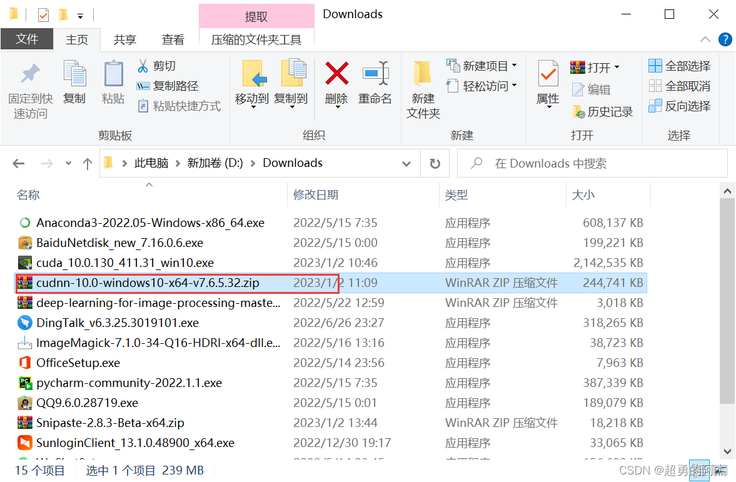Click the Properties (属性) icon
Viewport: 736px width, 482px height.
click(x=548, y=74)
